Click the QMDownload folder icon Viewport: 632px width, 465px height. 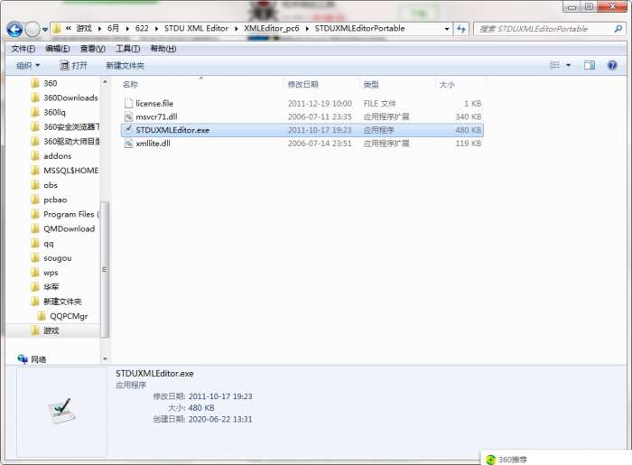coord(35,228)
